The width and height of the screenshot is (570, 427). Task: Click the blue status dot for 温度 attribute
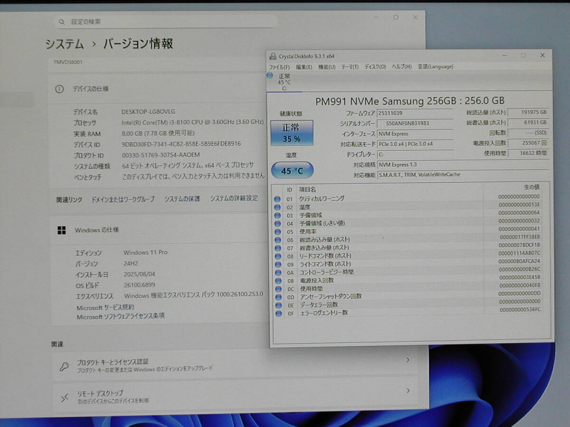coord(277,207)
